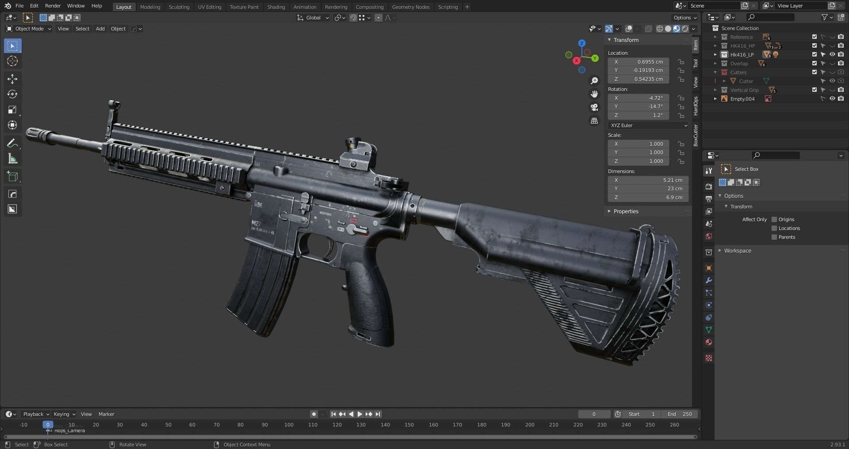Open the Geometry Nodes workspace tab
Image resolution: width=849 pixels, height=449 pixels.
[411, 7]
